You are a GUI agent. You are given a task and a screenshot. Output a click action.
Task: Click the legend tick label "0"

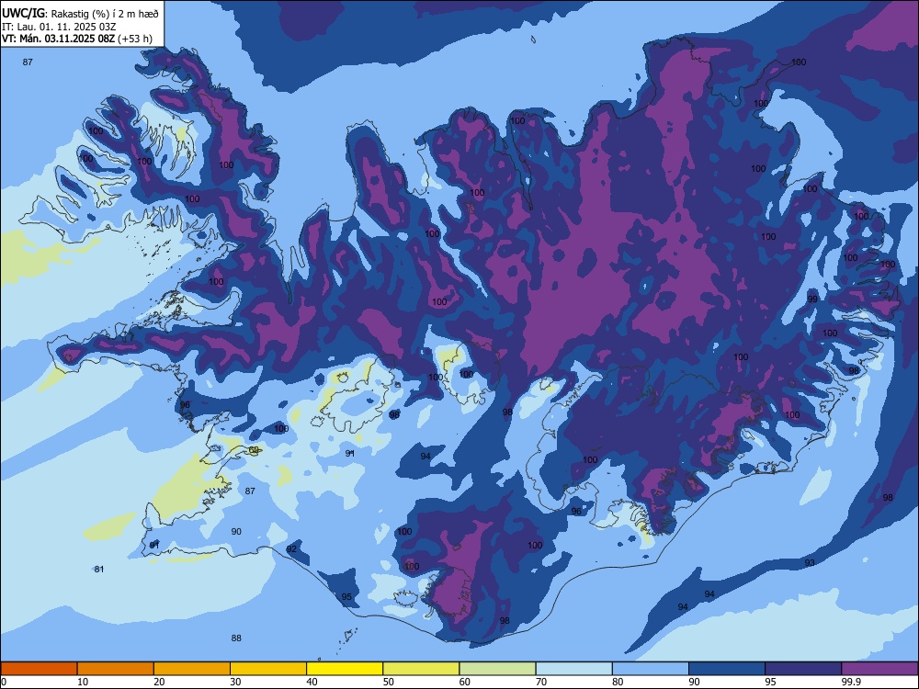coord(4,682)
